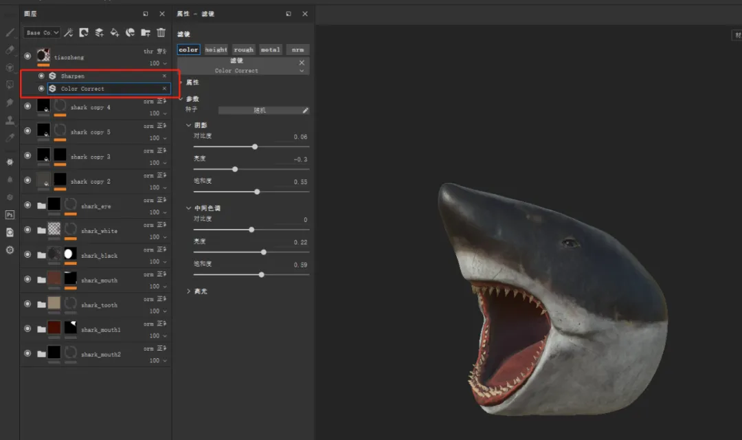This screenshot has height=440, width=742.
Task: Open the Base Color channel dropdown
Action: click(x=42, y=32)
